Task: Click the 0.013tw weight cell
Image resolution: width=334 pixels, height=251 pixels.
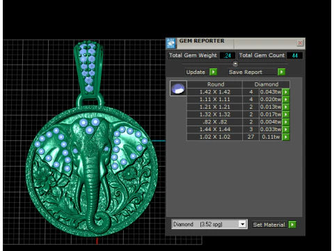Action: 271,107
